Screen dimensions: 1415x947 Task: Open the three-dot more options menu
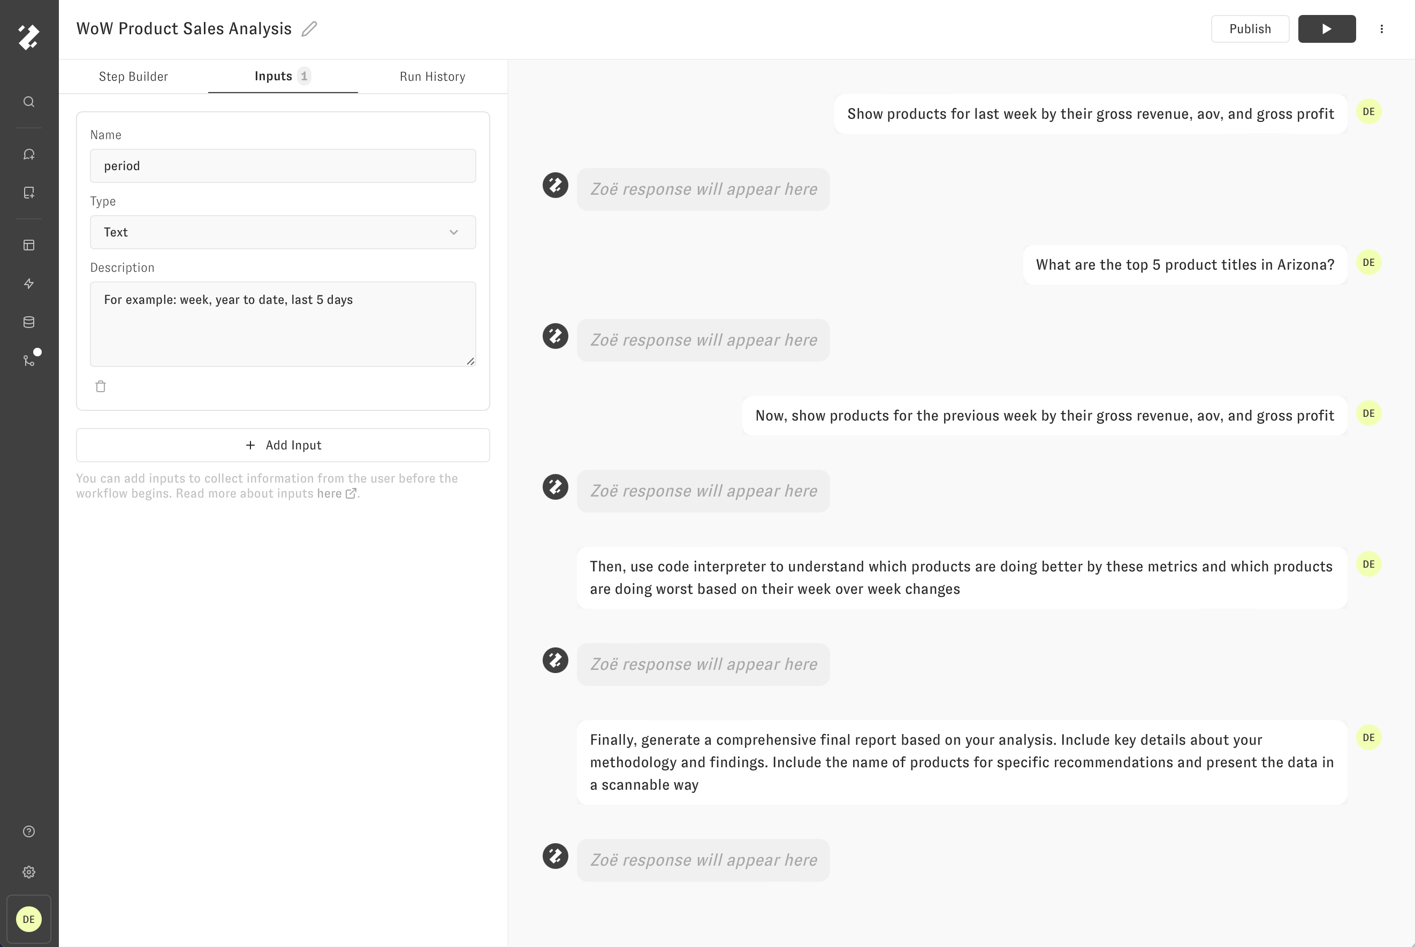click(x=1382, y=29)
